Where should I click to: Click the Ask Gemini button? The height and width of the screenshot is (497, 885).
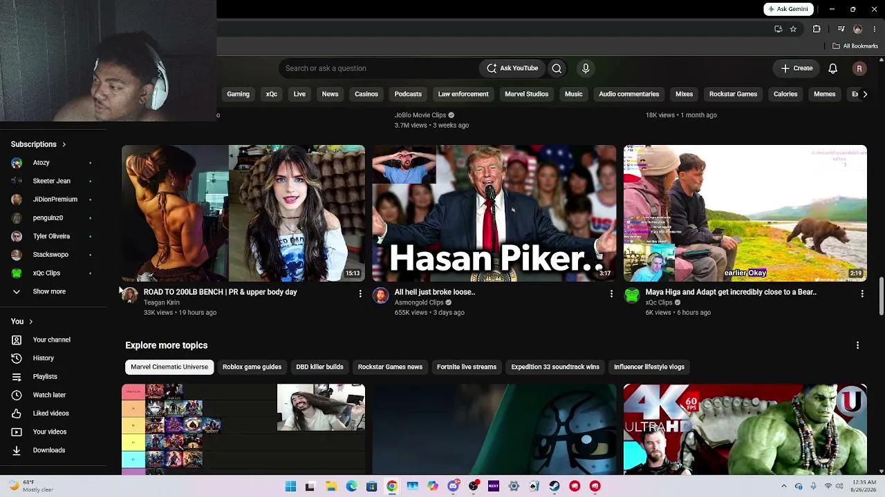click(x=787, y=9)
